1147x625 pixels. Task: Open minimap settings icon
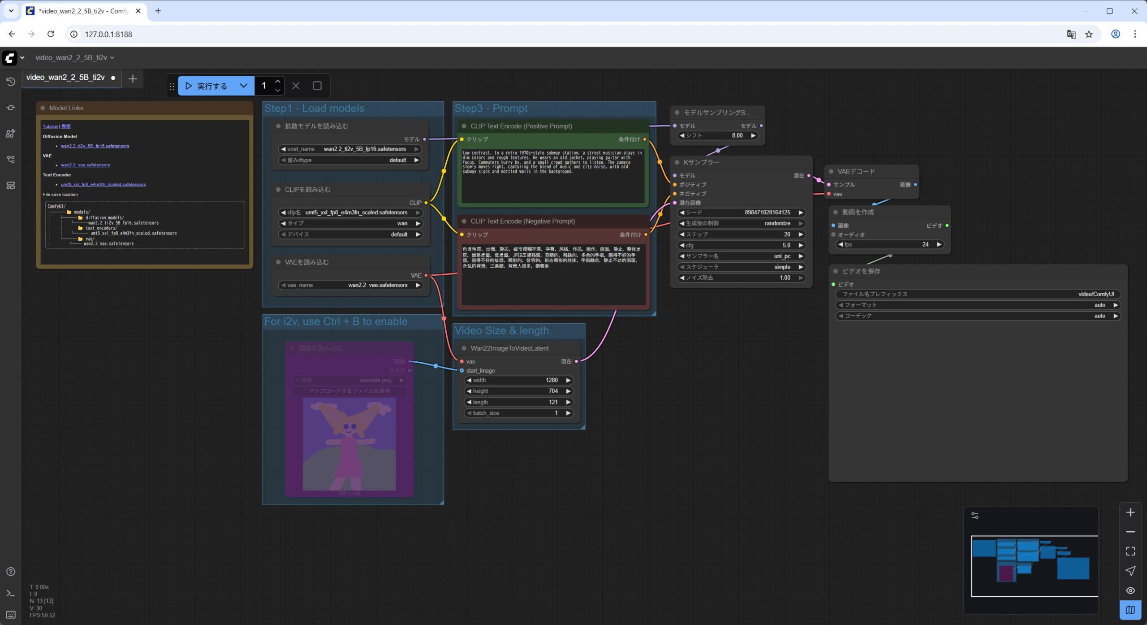[x=975, y=516]
